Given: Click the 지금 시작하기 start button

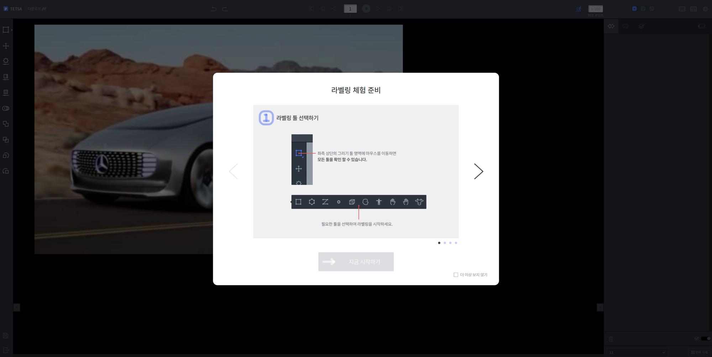Looking at the screenshot, I should [x=356, y=262].
